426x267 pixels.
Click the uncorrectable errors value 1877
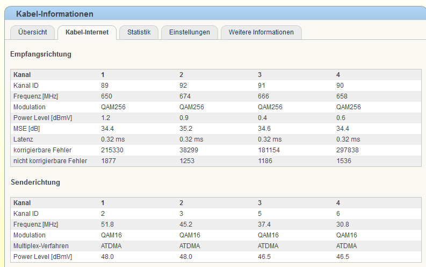pyautogui.click(x=109, y=161)
